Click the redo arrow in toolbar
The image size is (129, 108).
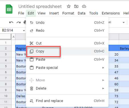click(x=19, y=22)
